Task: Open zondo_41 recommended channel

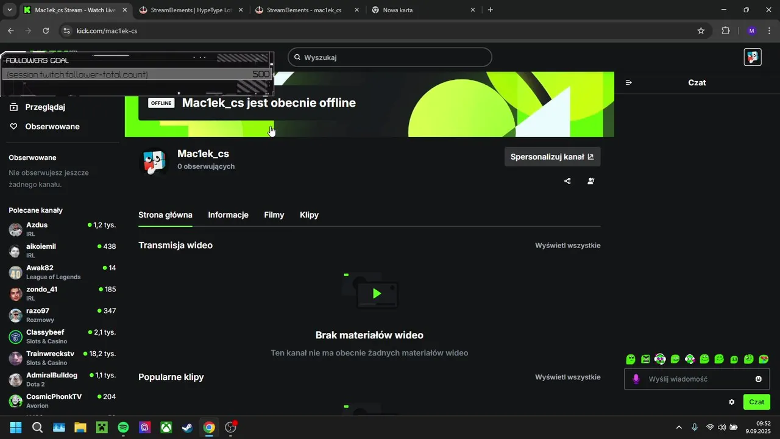Action: 62,293
